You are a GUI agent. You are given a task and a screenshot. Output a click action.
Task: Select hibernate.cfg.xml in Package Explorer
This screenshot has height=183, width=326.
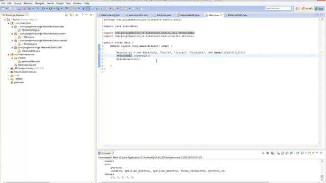tap(27, 65)
